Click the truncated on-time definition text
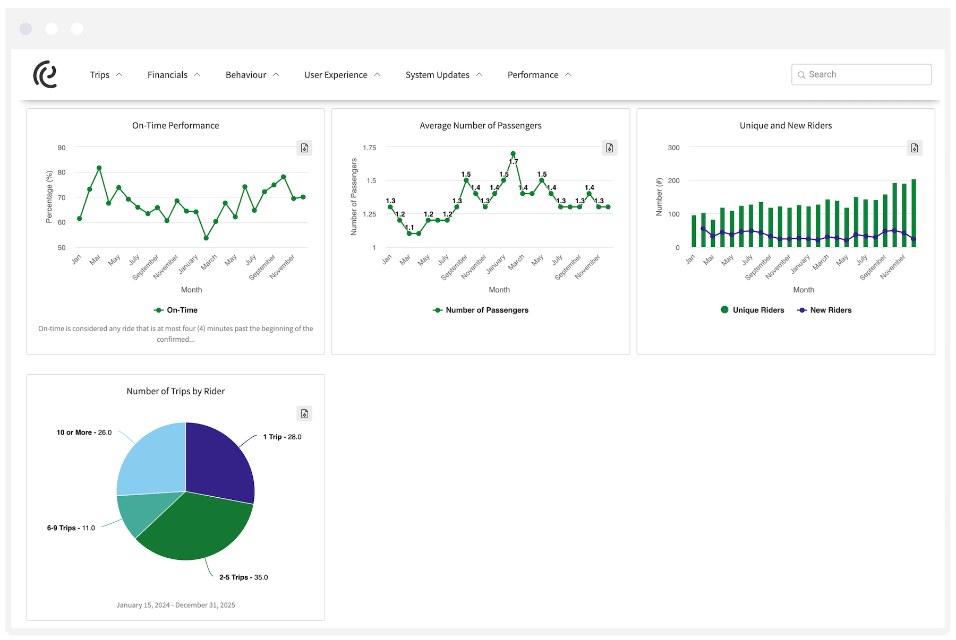 (176, 333)
